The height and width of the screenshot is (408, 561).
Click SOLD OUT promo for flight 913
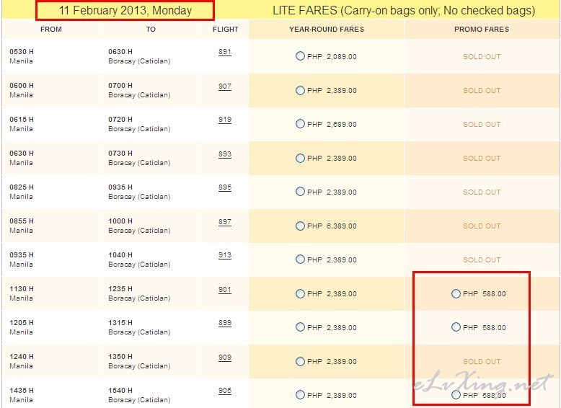[482, 260]
